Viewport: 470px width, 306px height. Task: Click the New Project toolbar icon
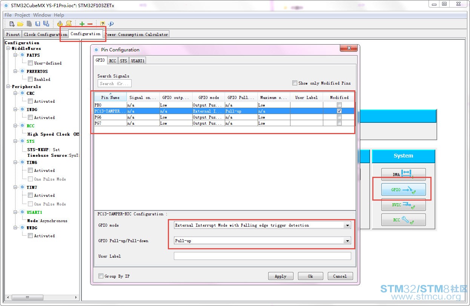(12, 24)
